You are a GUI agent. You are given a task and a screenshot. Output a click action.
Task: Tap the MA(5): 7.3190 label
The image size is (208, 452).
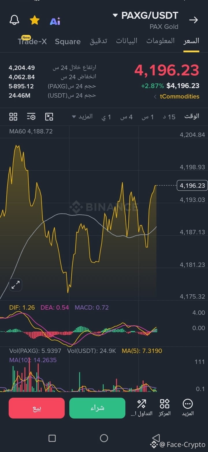[142, 351]
